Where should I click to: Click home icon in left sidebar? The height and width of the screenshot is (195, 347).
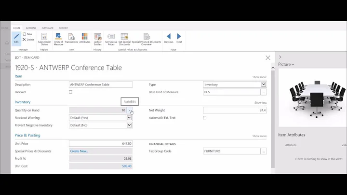click(x=7, y=43)
